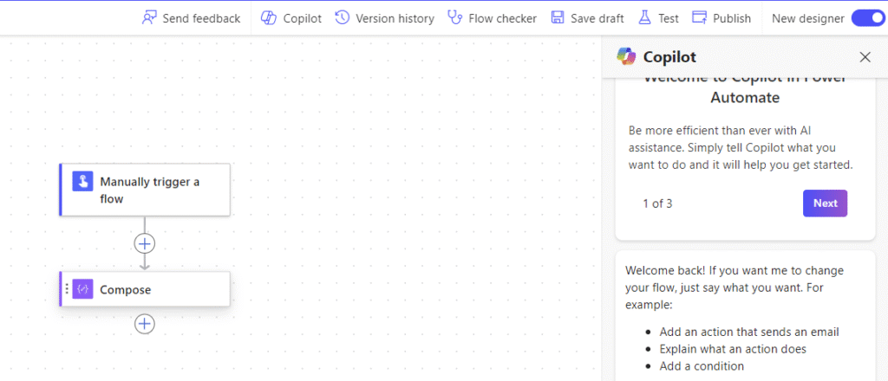Open the Compose card three-dot menu

pyautogui.click(x=67, y=289)
